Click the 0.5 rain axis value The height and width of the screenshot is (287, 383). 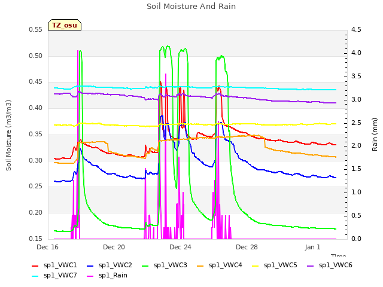click(x=356, y=215)
